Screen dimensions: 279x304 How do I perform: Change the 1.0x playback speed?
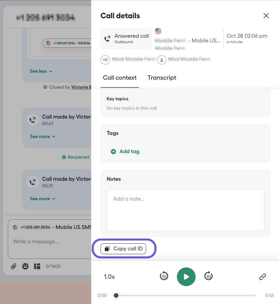(109, 277)
